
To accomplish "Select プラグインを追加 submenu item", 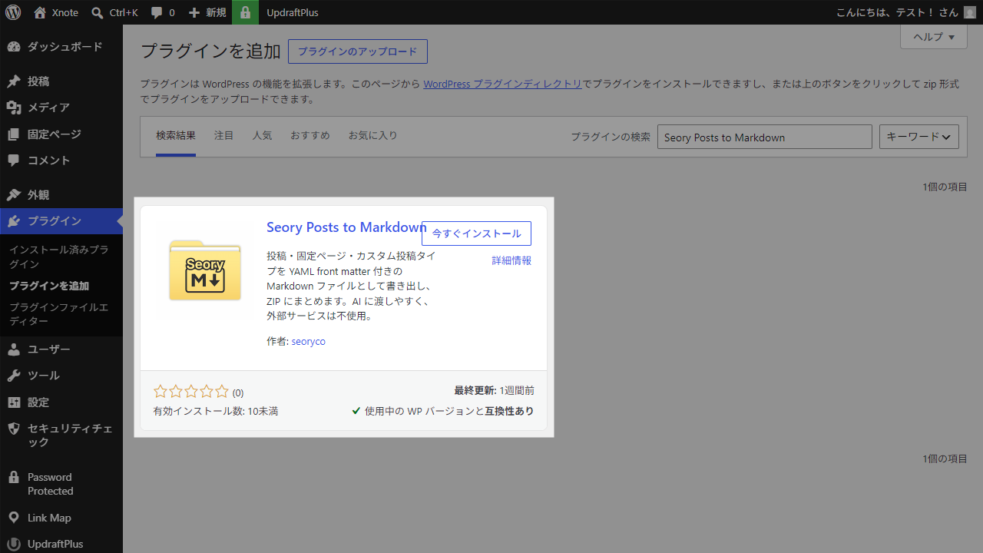I will (49, 286).
